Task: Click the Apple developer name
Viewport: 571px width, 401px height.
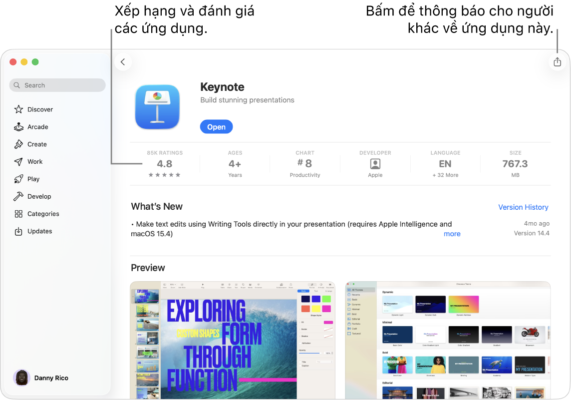Action: point(375,175)
